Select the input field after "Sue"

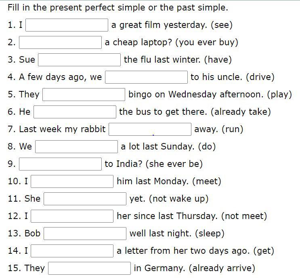(80, 60)
